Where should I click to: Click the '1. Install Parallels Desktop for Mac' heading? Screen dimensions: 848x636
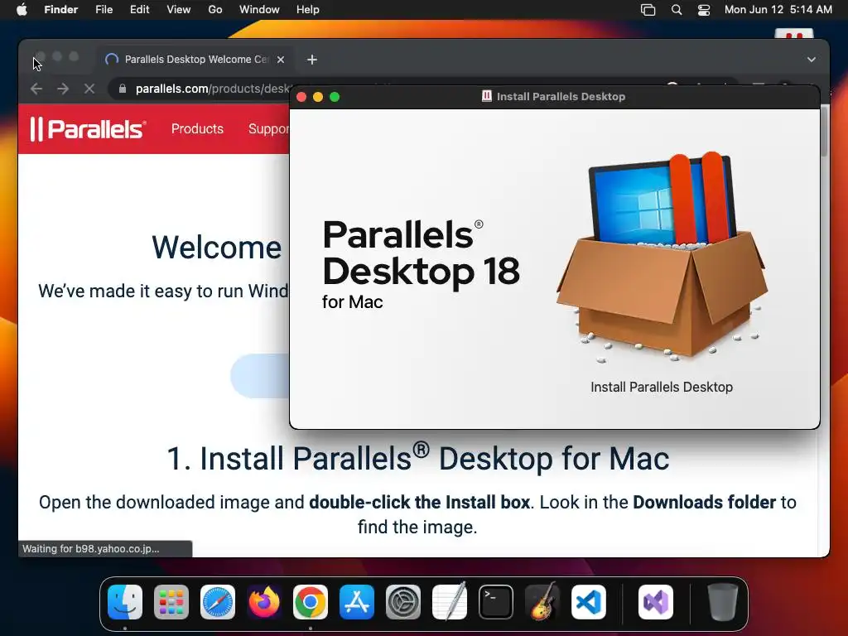coord(417,459)
